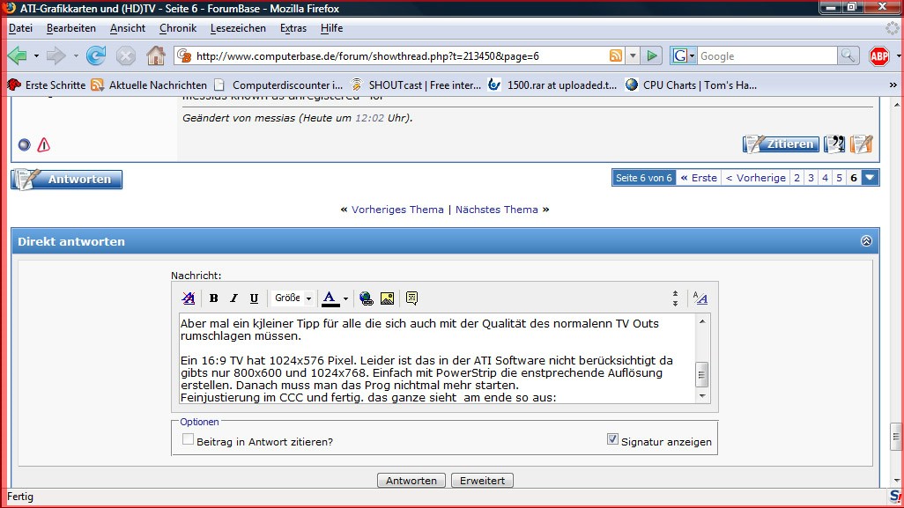Collapse the Direkt antworten panel

coord(866,240)
